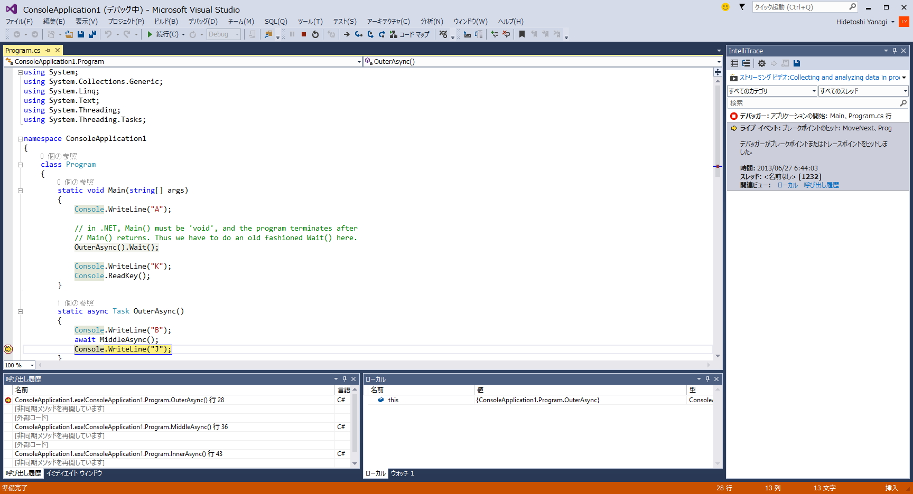Open the Code Map toolbar icon
Screen dimensions: 913x494
[393, 34]
